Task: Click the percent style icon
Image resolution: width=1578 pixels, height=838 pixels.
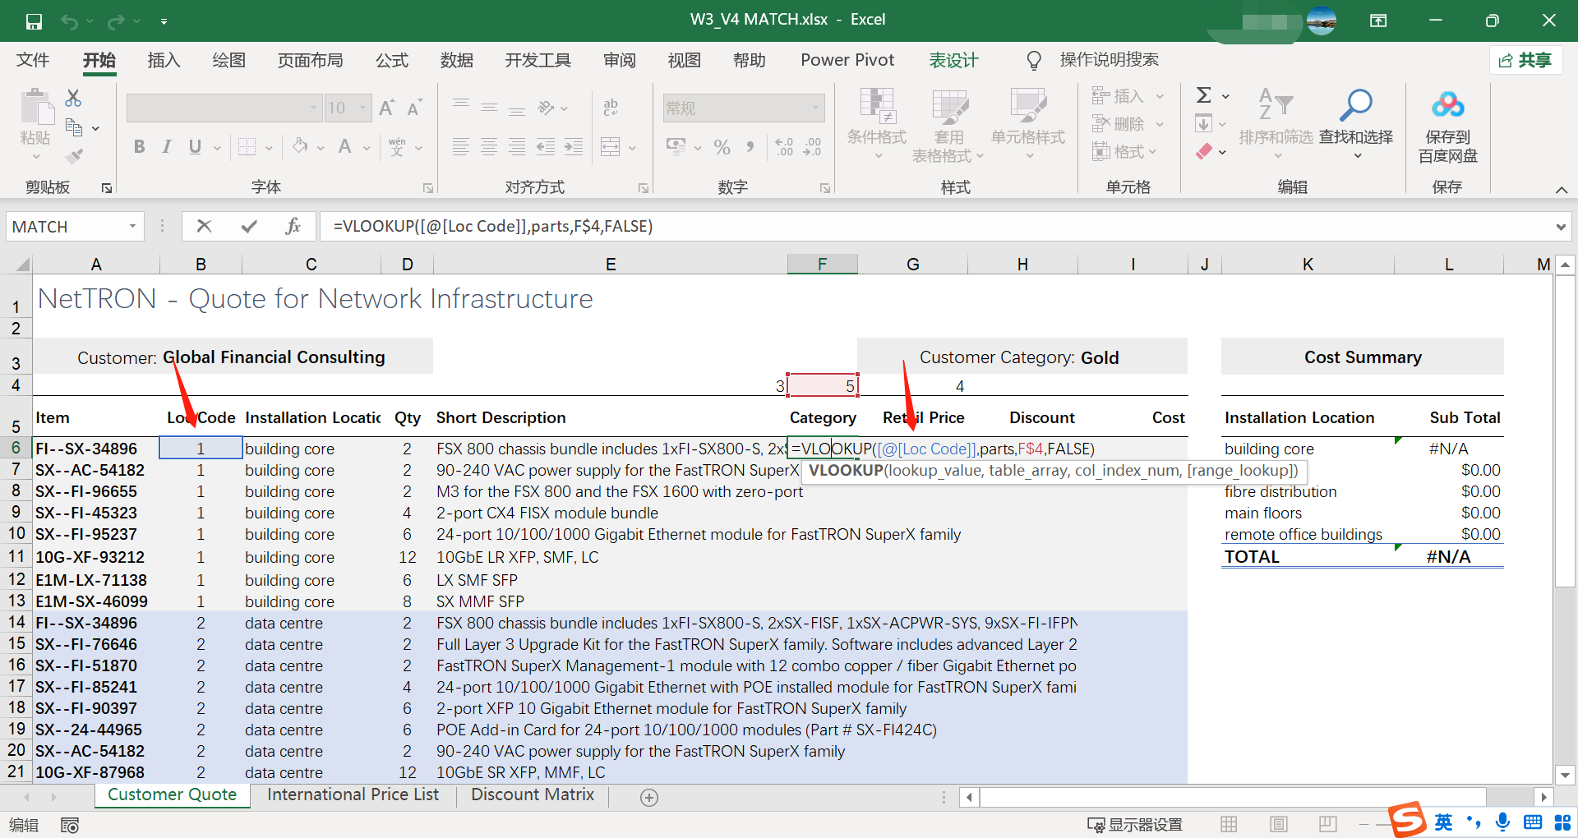Action: 722,147
